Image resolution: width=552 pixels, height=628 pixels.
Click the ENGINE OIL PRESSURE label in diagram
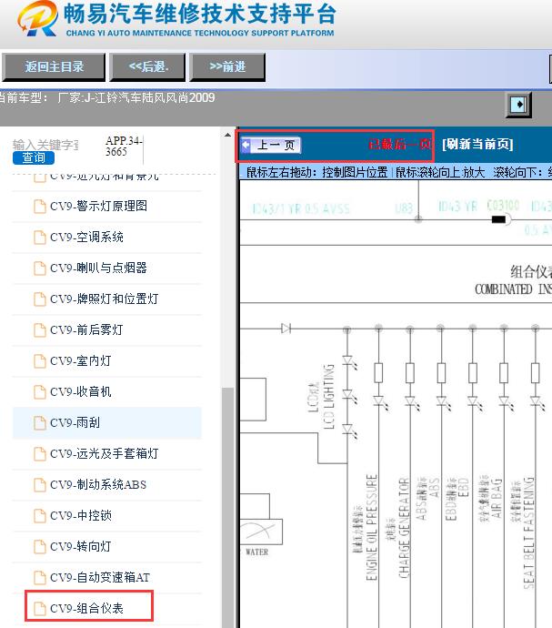[372, 527]
